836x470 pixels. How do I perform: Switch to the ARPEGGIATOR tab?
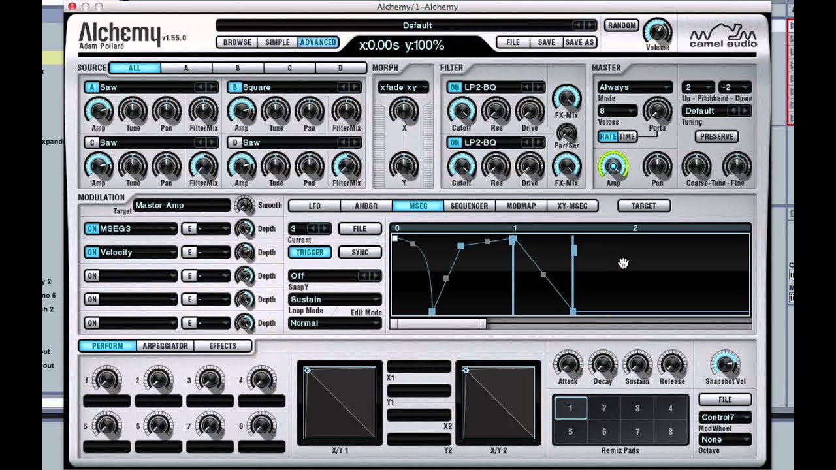coord(165,346)
